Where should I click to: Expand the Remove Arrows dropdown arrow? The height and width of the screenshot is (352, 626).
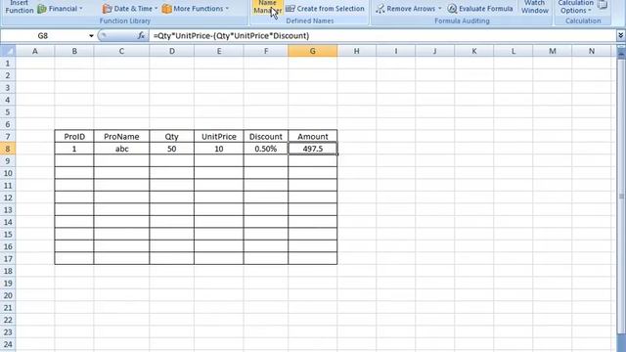[439, 9]
